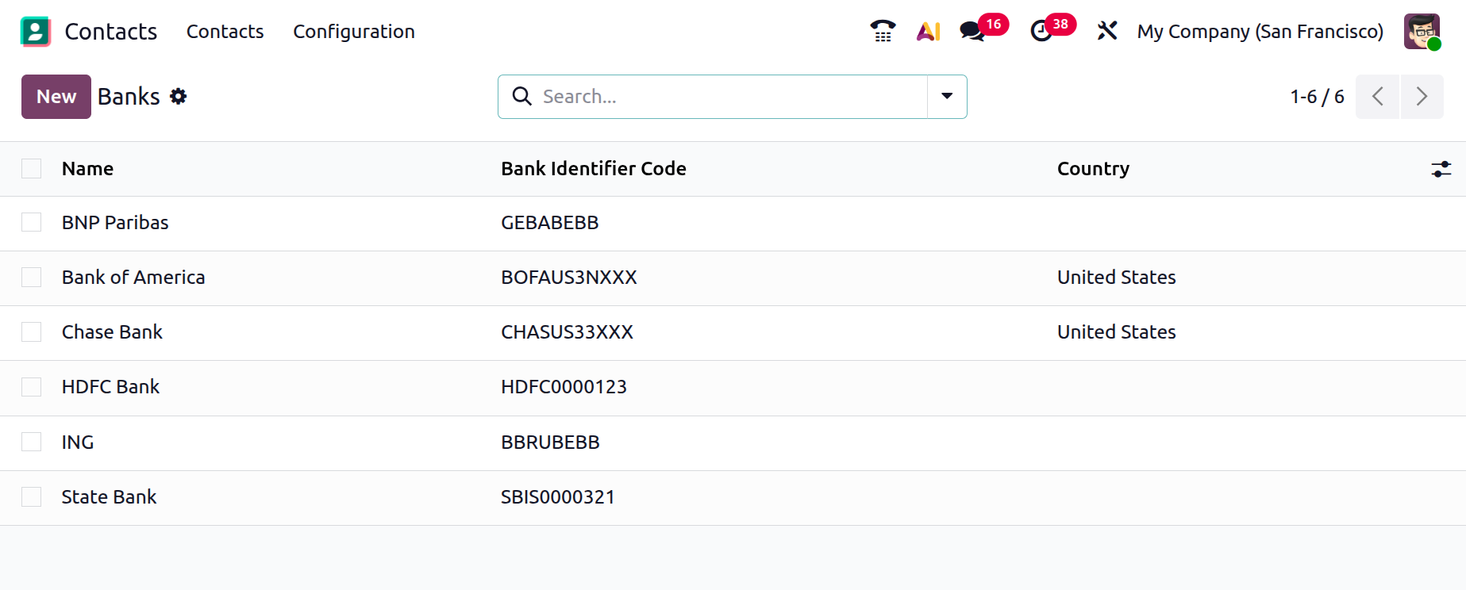Screen dimensions: 1466x590
Task: Click the user avatar in header
Action: tap(1422, 32)
